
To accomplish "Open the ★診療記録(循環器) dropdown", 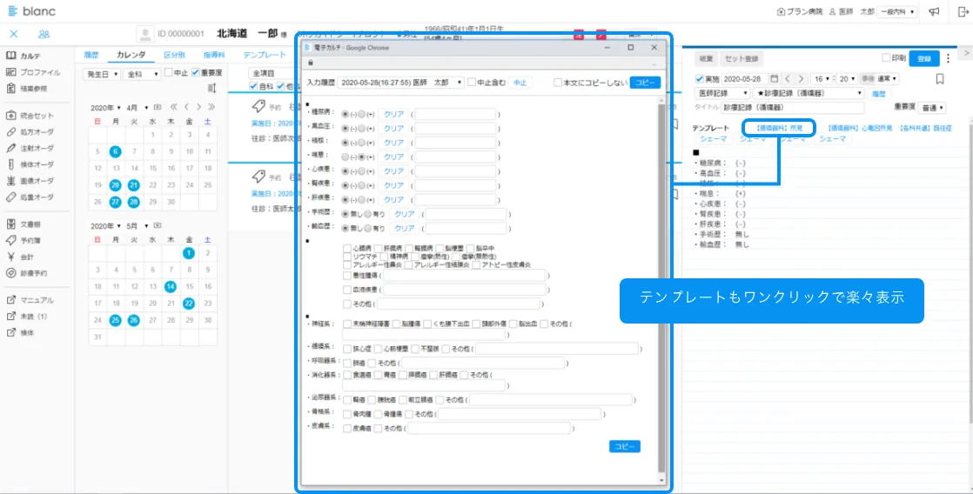I will click(809, 93).
